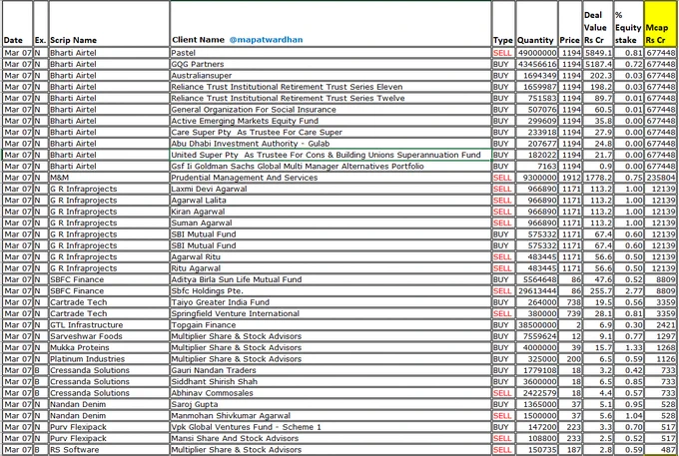The height and width of the screenshot is (456, 679).
Task: Click quantity 49000000 cell
Action: [x=536, y=53]
